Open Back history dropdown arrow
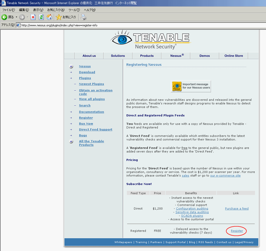Screen dimensions: 266x251 click(x=16, y=17)
